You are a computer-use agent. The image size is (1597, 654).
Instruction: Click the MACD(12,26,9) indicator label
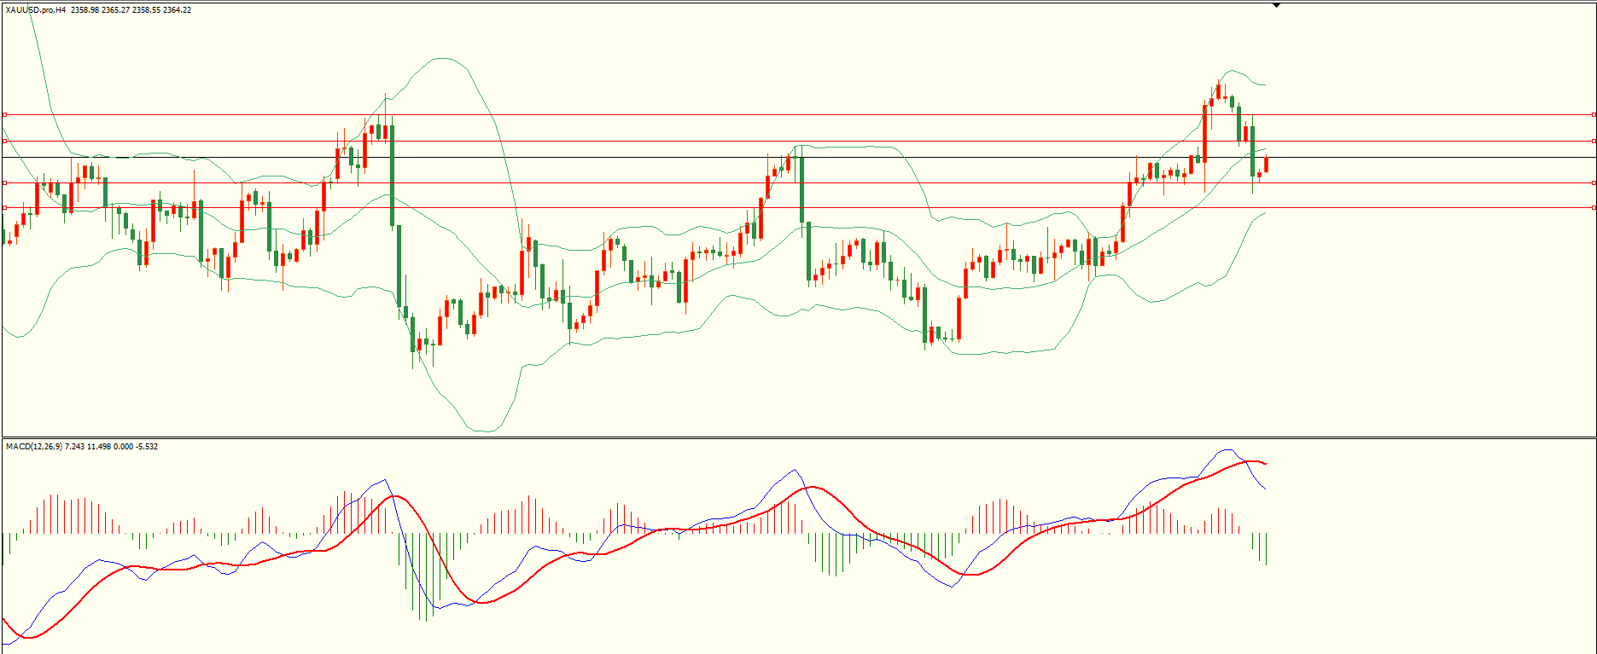(x=33, y=447)
